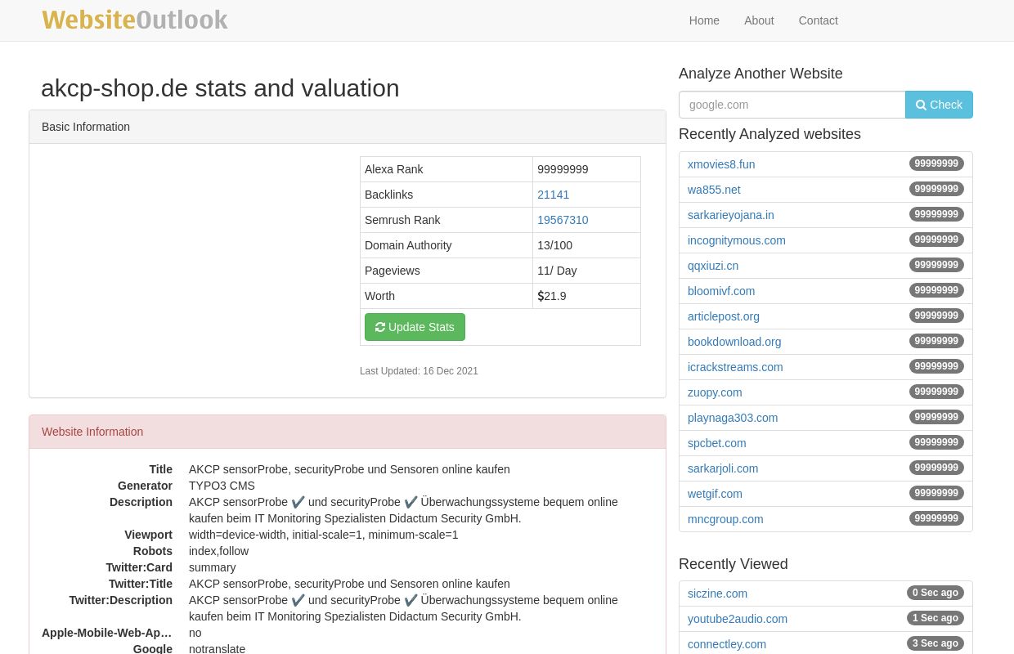Image resolution: width=1014 pixels, height=654 pixels.
Task: Open wa855.net website stats
Action: tap(714, 190)
